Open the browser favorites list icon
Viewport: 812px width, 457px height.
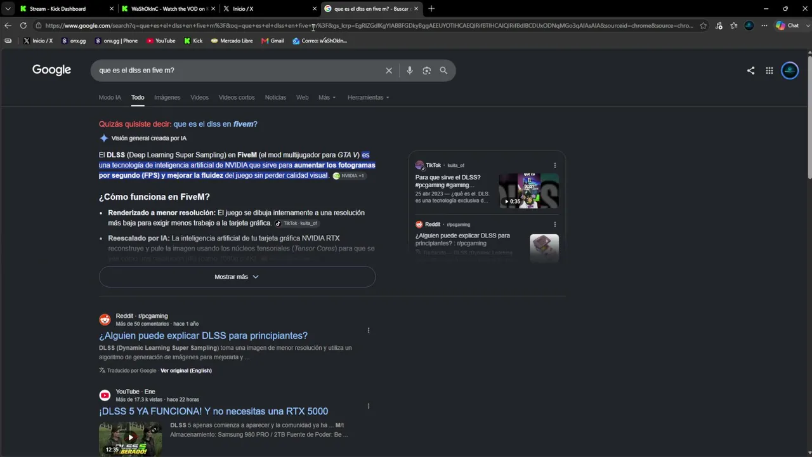click(x=734, y=25)
